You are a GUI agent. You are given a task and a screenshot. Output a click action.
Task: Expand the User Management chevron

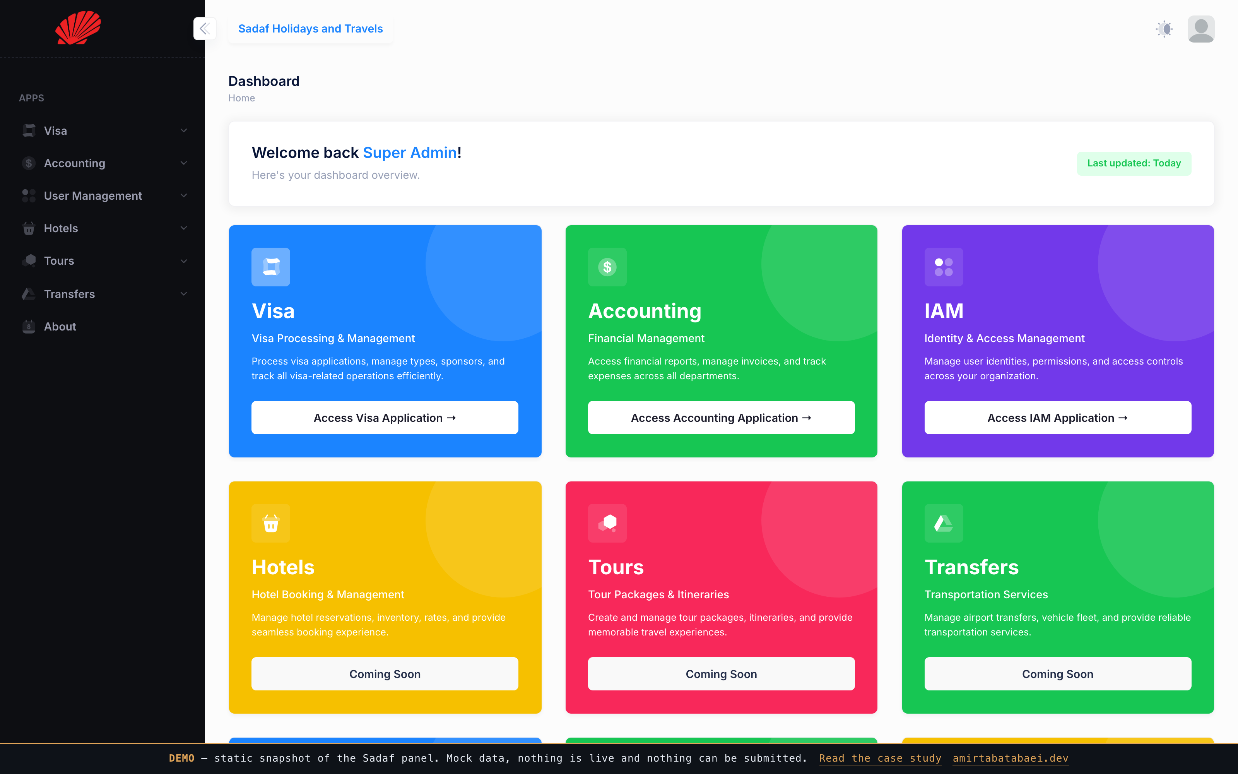(184, 195)
